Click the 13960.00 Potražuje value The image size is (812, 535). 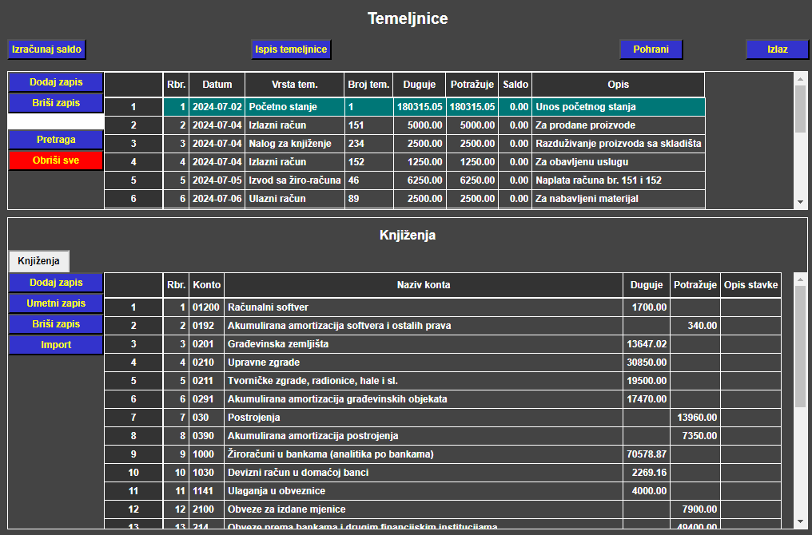pos(695,418)
